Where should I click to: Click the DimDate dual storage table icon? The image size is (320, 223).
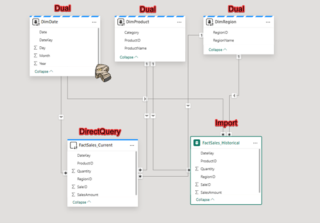[36, 22]
